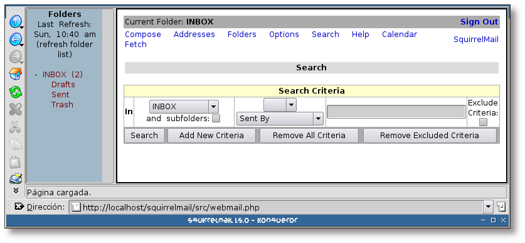Enable the 'and subfolders' checkbox
The height and width of the screenshot is (243, 525).
[216, 118]
